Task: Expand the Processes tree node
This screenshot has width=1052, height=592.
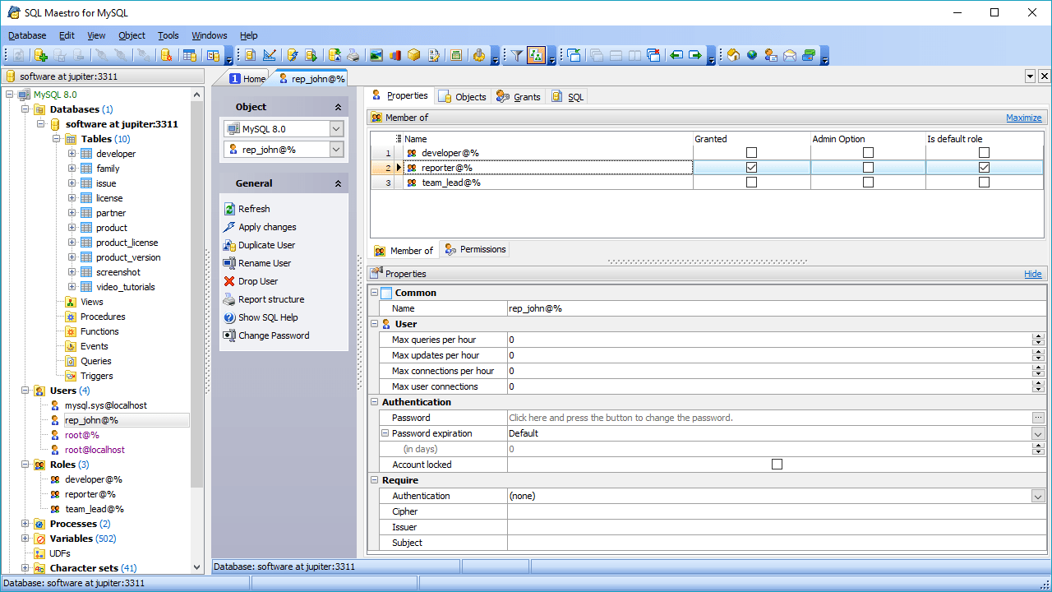Action: pyautogui.click(x=25, y=524)
